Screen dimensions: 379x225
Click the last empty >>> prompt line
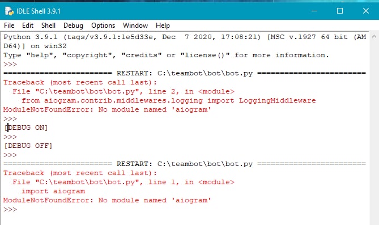10,209
